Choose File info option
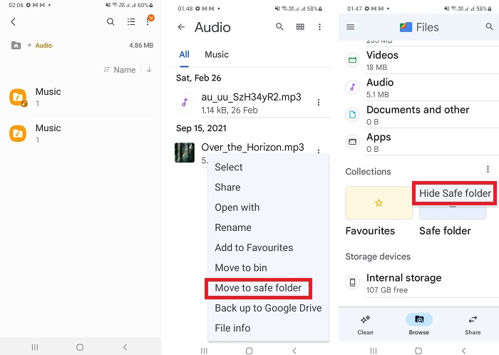This screenshot has width=499, height=355. click(232, 328)
